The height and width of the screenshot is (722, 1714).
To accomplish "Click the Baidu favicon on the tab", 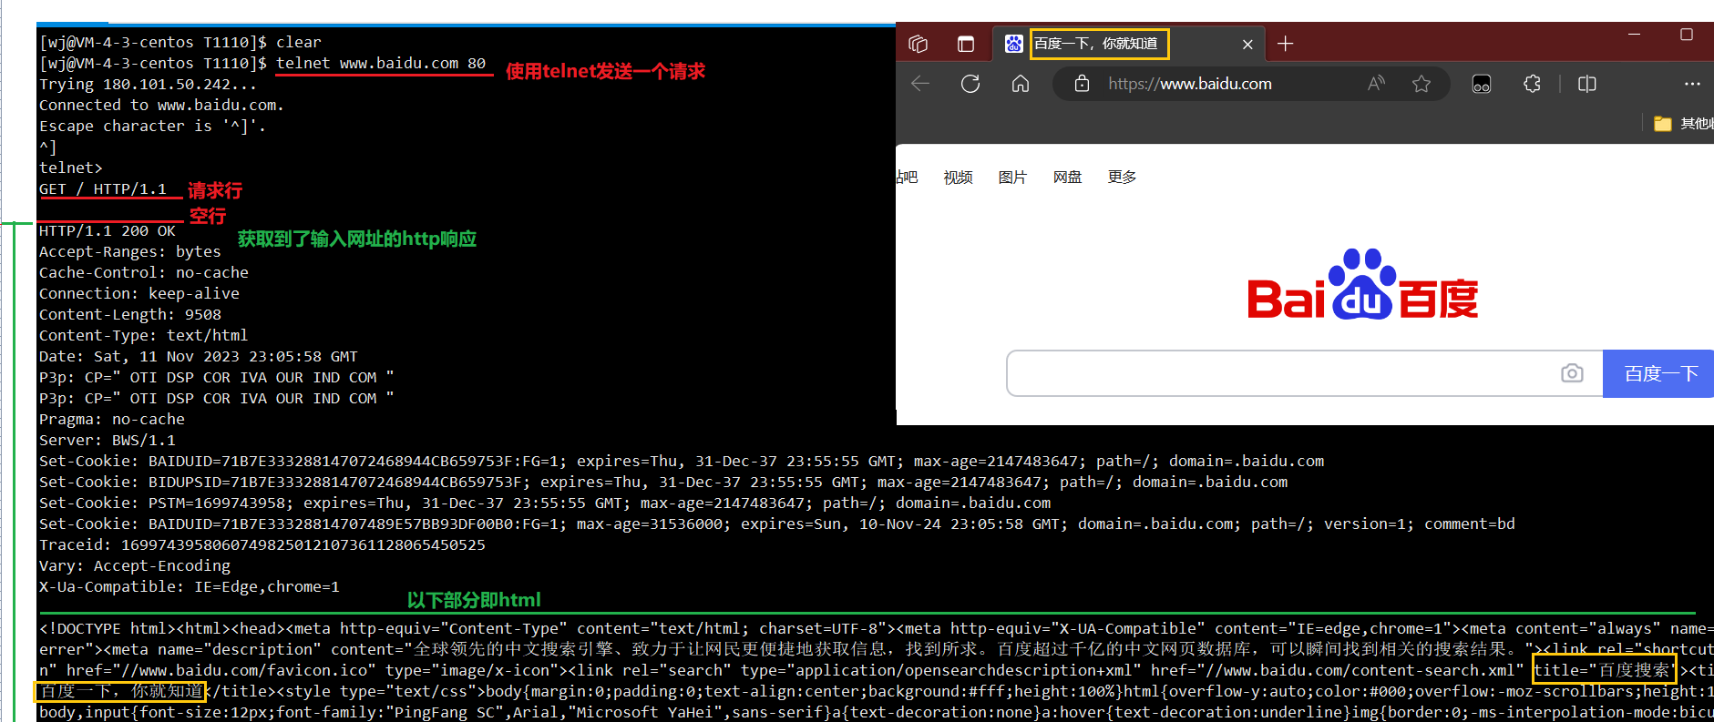I will [x=1013, y=44].
